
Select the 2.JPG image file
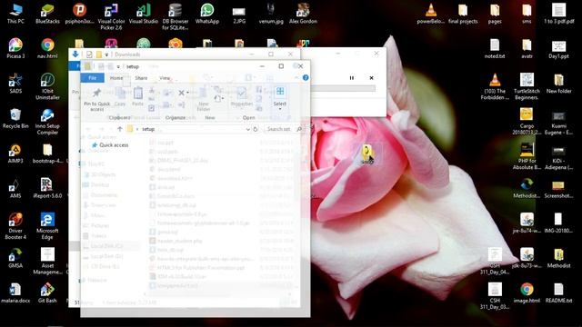pyautogui.click(x=239, y=15)
